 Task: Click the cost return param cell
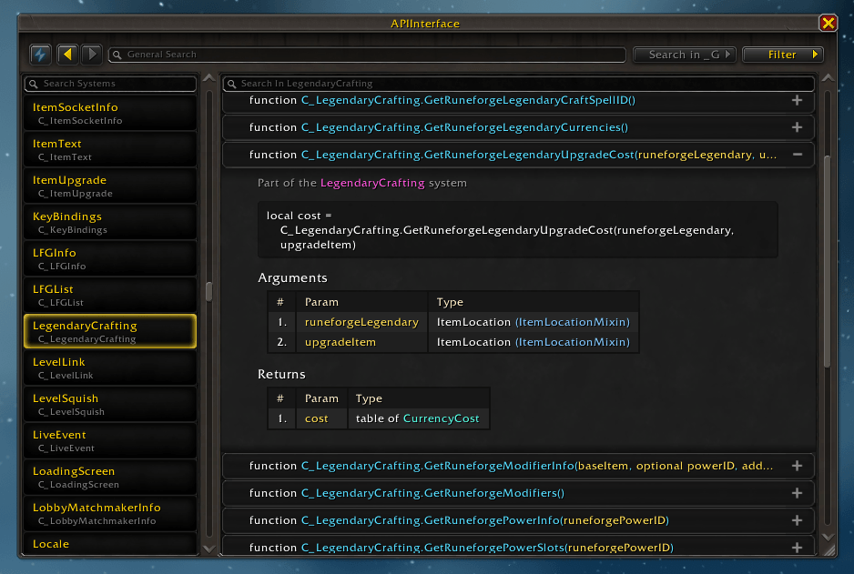321,418
